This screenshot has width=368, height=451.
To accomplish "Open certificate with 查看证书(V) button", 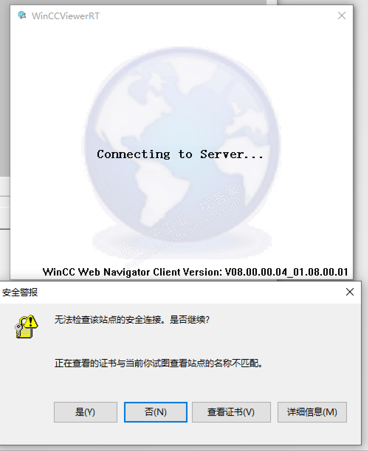I will 231,412.
